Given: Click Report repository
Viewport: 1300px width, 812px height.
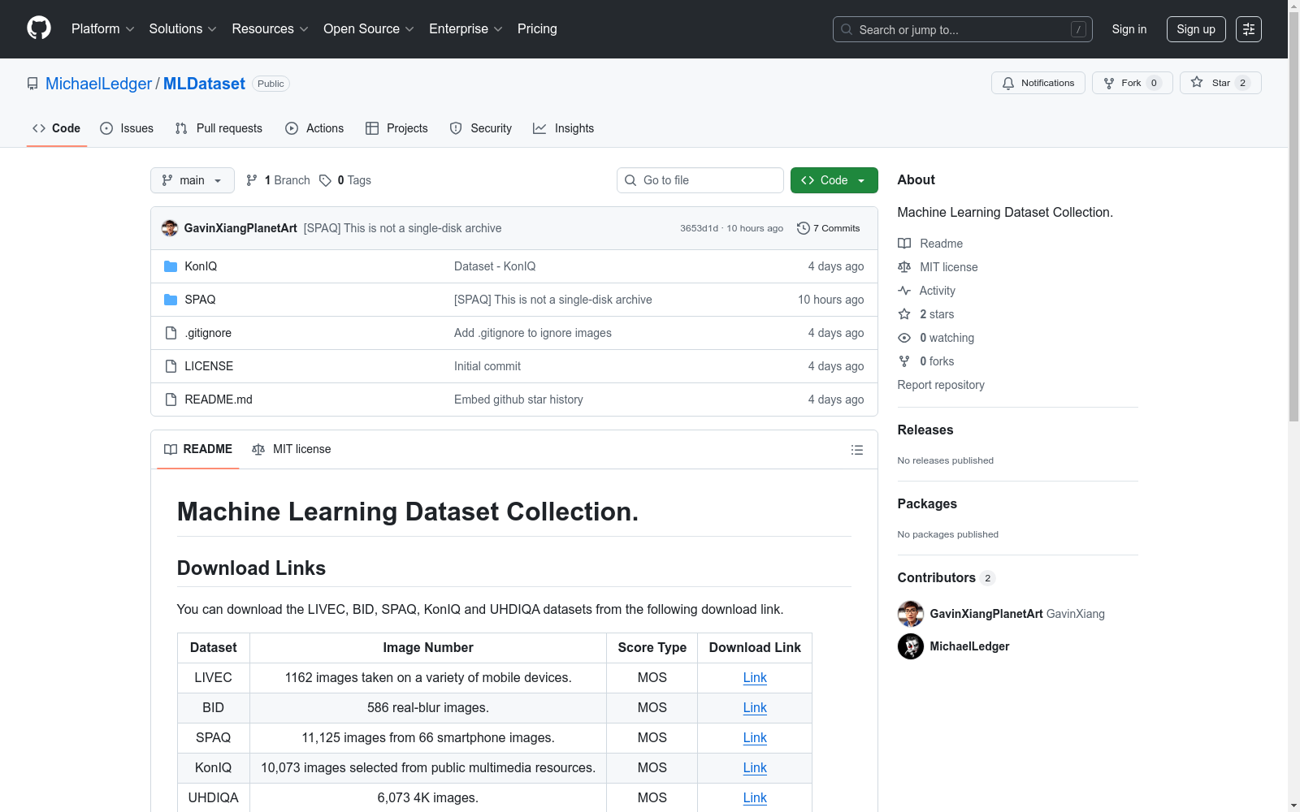Looking at the screenshot, I should pyautogui.click(x=941, y=385).
